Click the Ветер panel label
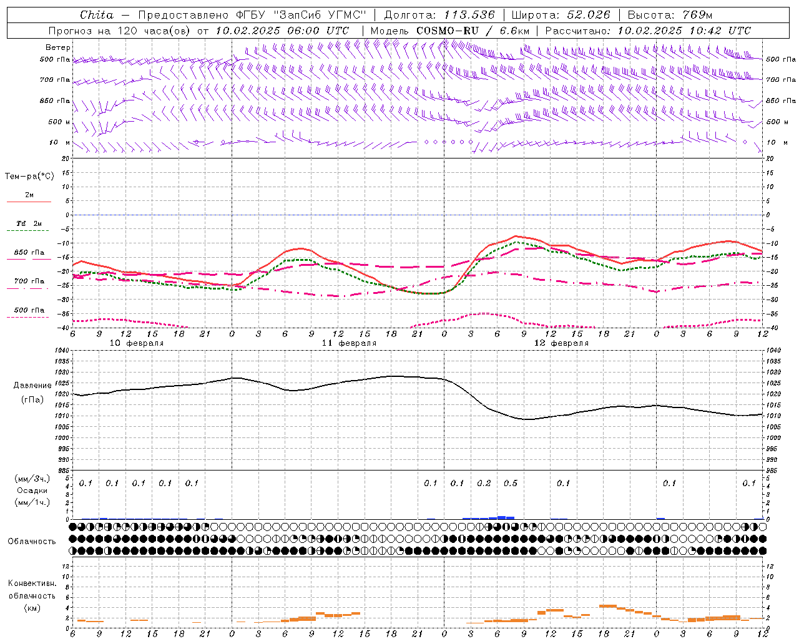Screen dimensions: 799x639 coord(58,47)
